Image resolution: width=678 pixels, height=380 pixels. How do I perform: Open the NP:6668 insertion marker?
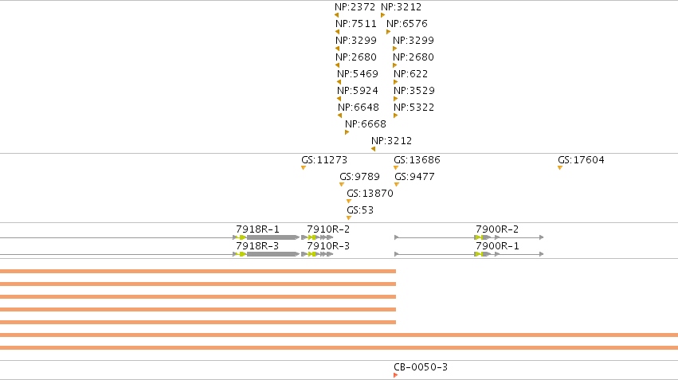[x=347, y=132]
